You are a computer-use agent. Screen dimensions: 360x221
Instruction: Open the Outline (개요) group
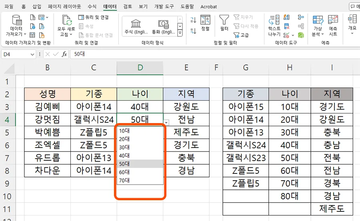[x=352, y=24]
